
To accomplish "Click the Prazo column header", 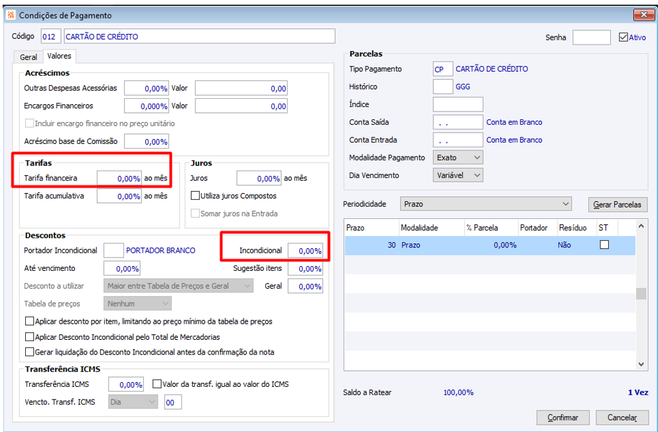I will point(371,228).
